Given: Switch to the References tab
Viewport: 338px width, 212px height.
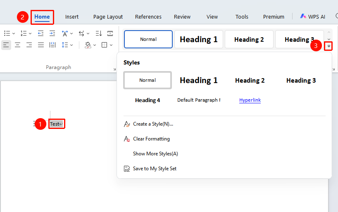Looking at the screenshot, I should 148,17.
